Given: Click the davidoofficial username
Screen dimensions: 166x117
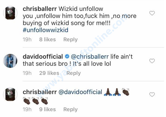Looking at the screenshot, I should (43, 57).
